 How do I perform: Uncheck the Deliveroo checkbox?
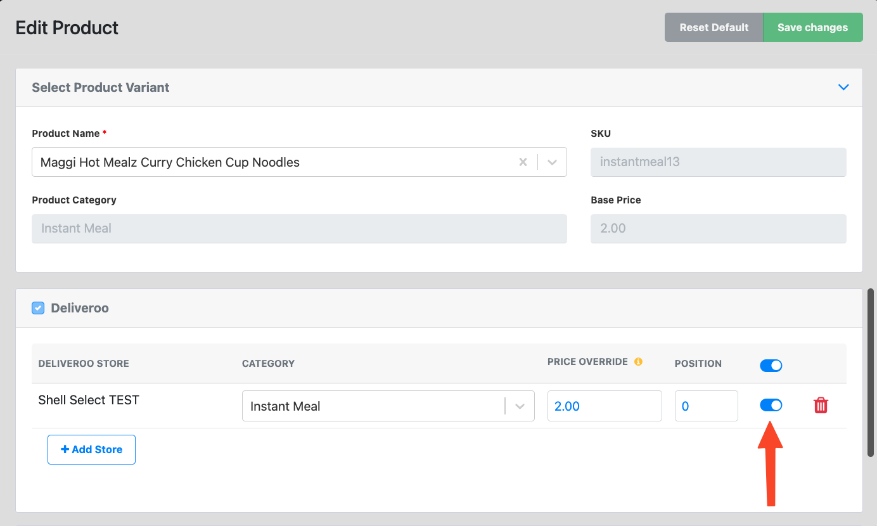(38, 308)
